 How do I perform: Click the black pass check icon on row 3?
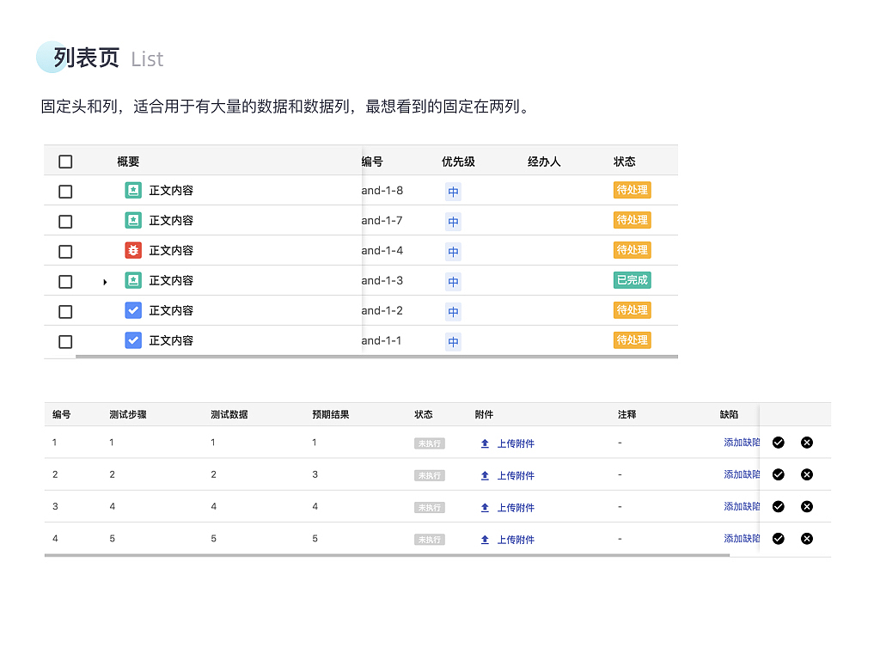[x=778, y=506]
